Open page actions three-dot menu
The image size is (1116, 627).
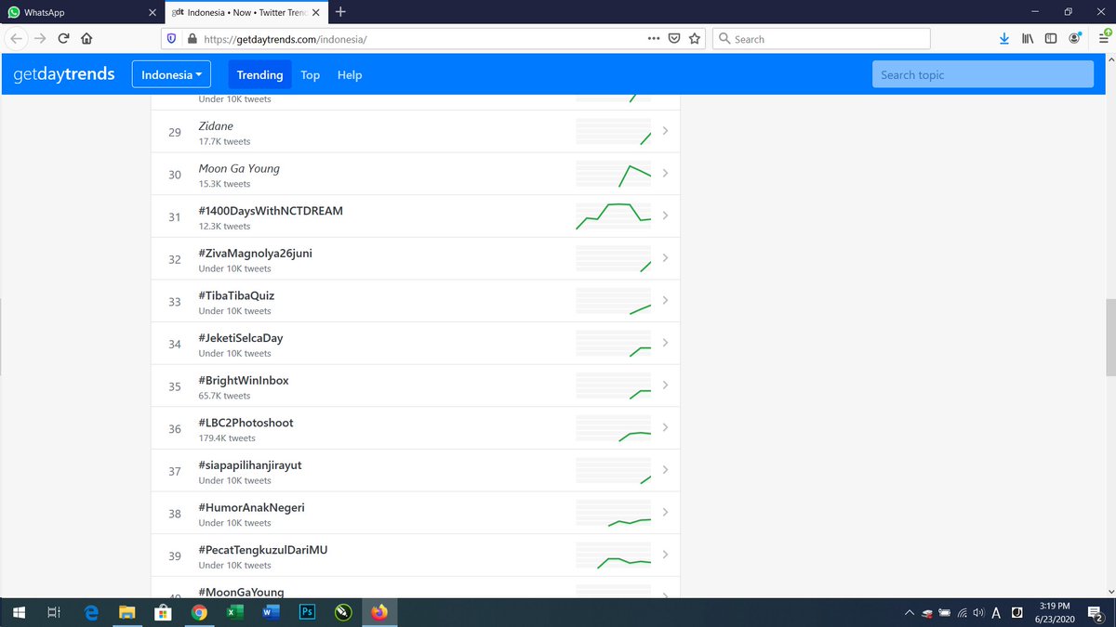(654, 39)
